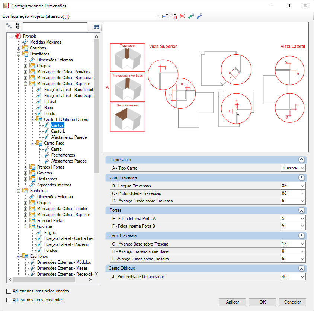Image resolution: width=314 pixels, height=311 pixels.
Task: Click the Sem travessas thumbnail image
Action: click(x=128, y=117)
